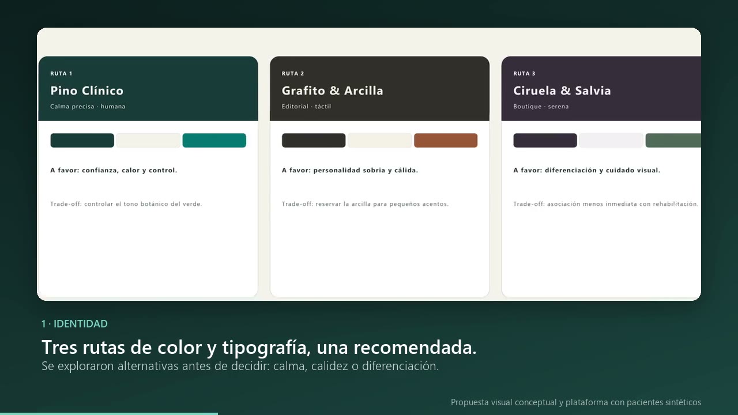738x415 pixels.
Task: Click the teal progress bar along the slide bottom
Action: (x=109, y=413)
